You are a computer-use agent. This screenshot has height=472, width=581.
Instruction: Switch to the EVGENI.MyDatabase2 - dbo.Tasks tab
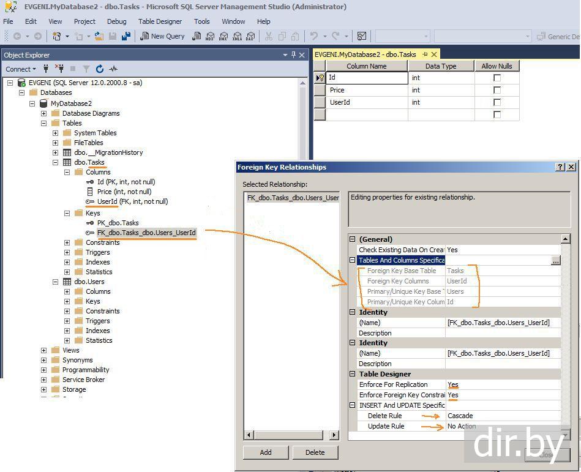(x=365, y=54)
